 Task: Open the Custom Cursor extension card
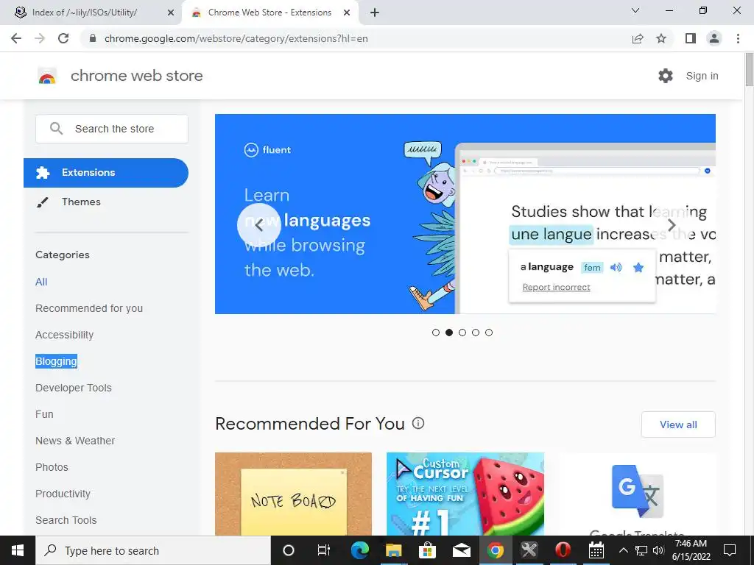click(465, 494)
